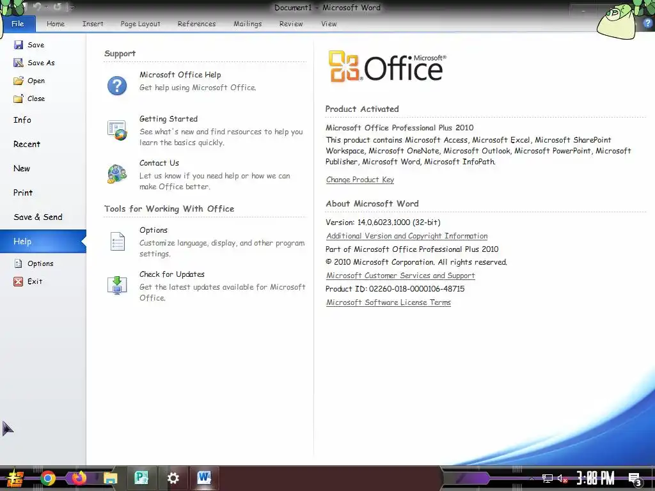Viewport: 655px width, 491px height.
Task: Click the Getting Started icon
Action: pyautogui.click(x=117, y=130)
